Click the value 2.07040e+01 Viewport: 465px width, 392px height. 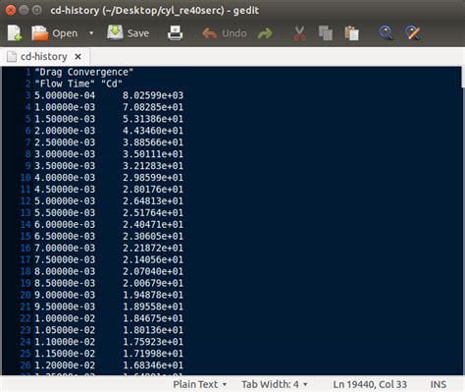[x=153, y=271]
